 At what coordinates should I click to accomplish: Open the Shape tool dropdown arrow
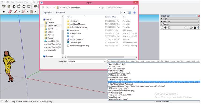[35, 11]
